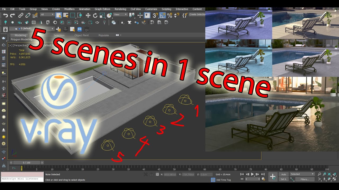
Task: Switch to the Object Paint ribbon tab
Action: coord(82,35)
